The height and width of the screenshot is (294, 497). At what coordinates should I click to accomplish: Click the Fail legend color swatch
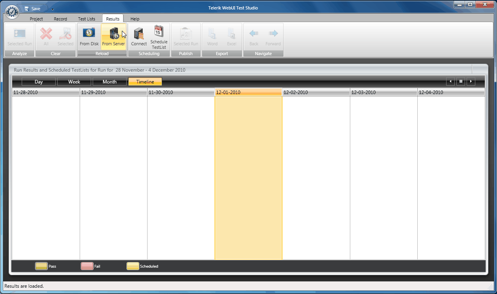click(87, 266)
